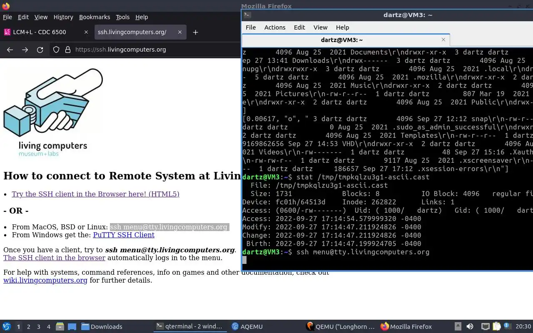Open Firefox Tools menu
This screenshot has width=533, height=333.
(122, 17)
